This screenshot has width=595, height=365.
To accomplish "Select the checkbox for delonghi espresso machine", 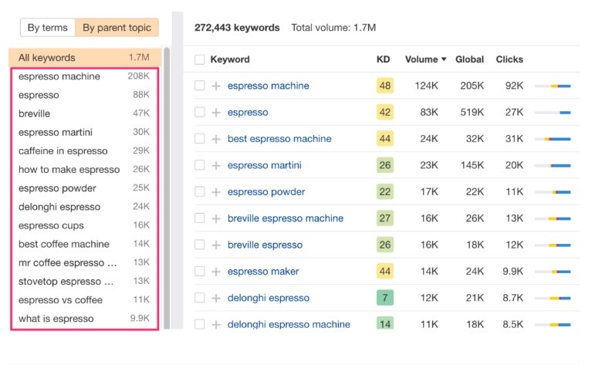I will (200, 324).
